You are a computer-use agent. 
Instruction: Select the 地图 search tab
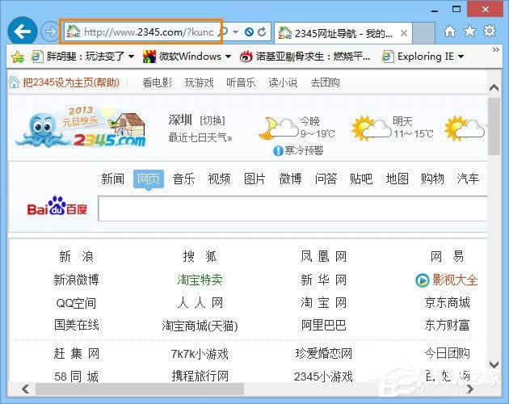coord(397,179)
